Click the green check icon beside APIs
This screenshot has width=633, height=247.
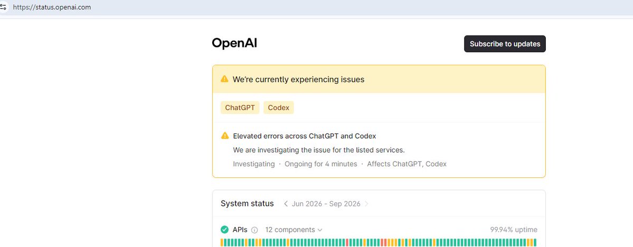tap(224, 230)
